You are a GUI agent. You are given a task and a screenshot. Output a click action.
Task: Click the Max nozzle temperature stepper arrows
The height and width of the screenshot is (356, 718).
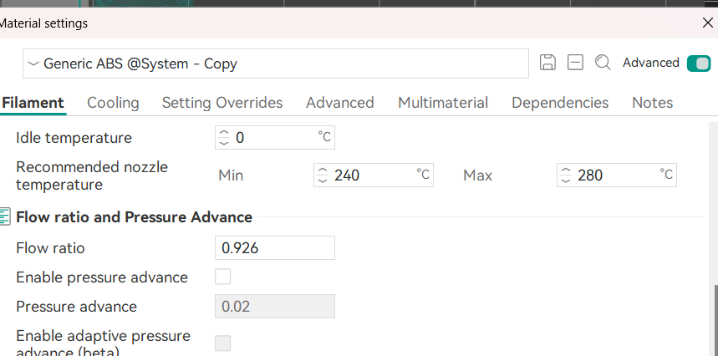(565, 175)
